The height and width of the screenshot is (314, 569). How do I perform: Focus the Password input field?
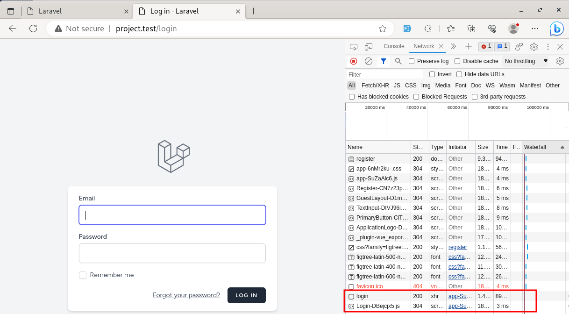pos(172,253)
